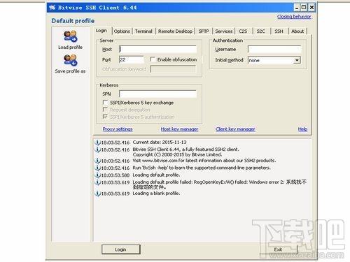Click the Load profile icon

[x=70, y=36]
